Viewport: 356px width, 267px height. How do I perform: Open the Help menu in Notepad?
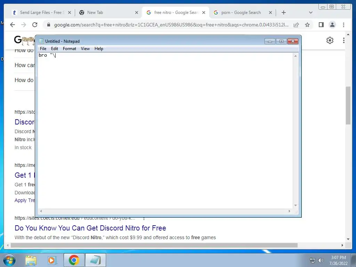click(99, 49)
